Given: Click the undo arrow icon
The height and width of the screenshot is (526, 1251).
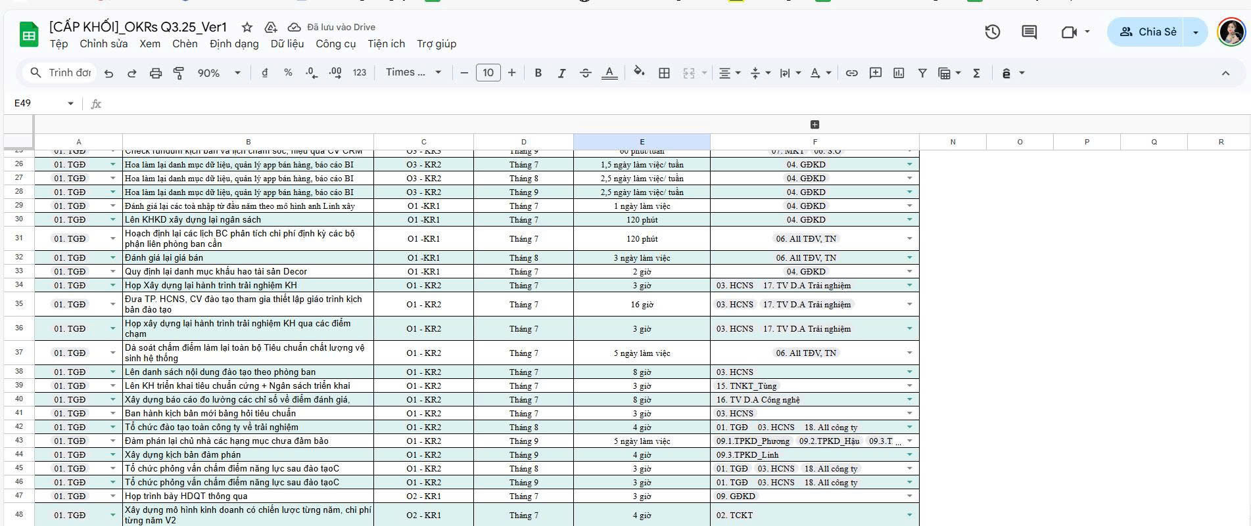Looking at the screenshot, I should (x=109, y=73).
